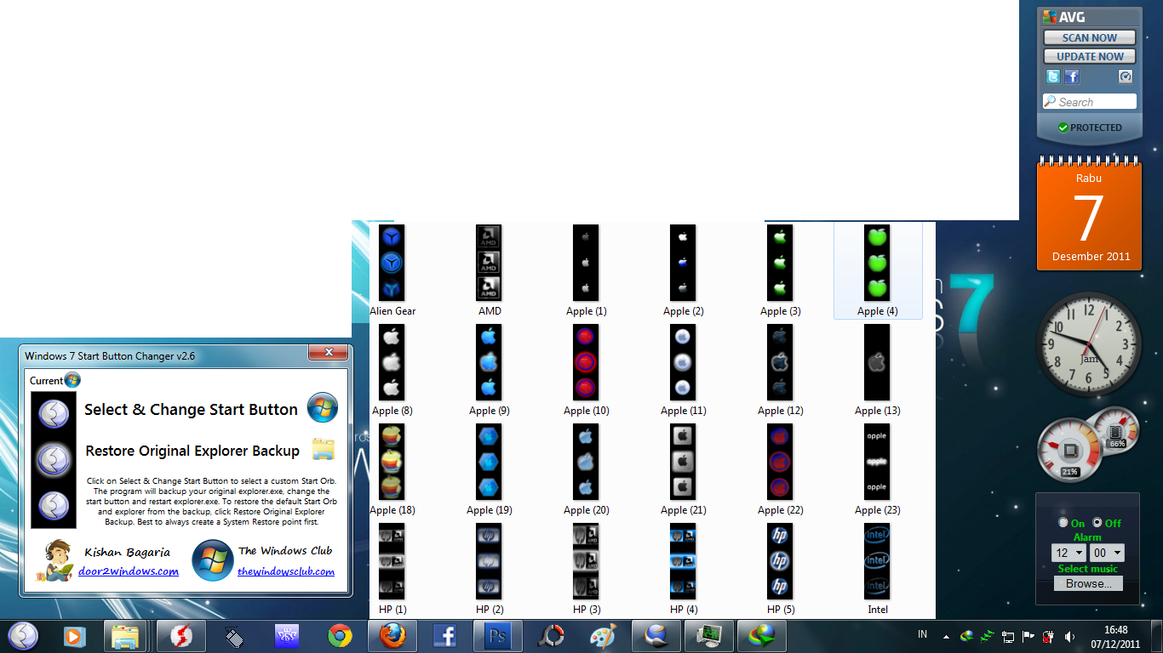Select the HP (2) orb thumbnail
Image resolution: width=1163 pixels, height=653 pixels.
point(489,561)
